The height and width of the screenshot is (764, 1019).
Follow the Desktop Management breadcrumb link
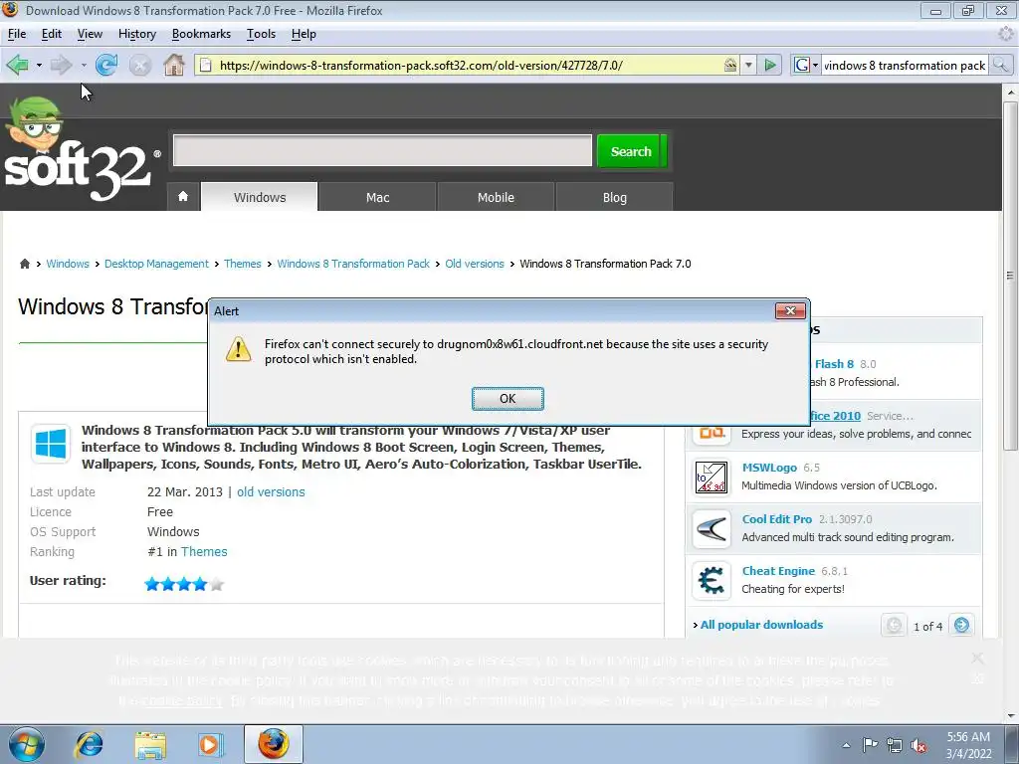coord(156,264)
